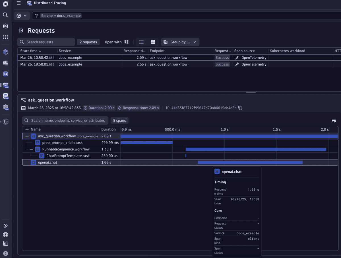Open the global search from the sidebar

5,15
